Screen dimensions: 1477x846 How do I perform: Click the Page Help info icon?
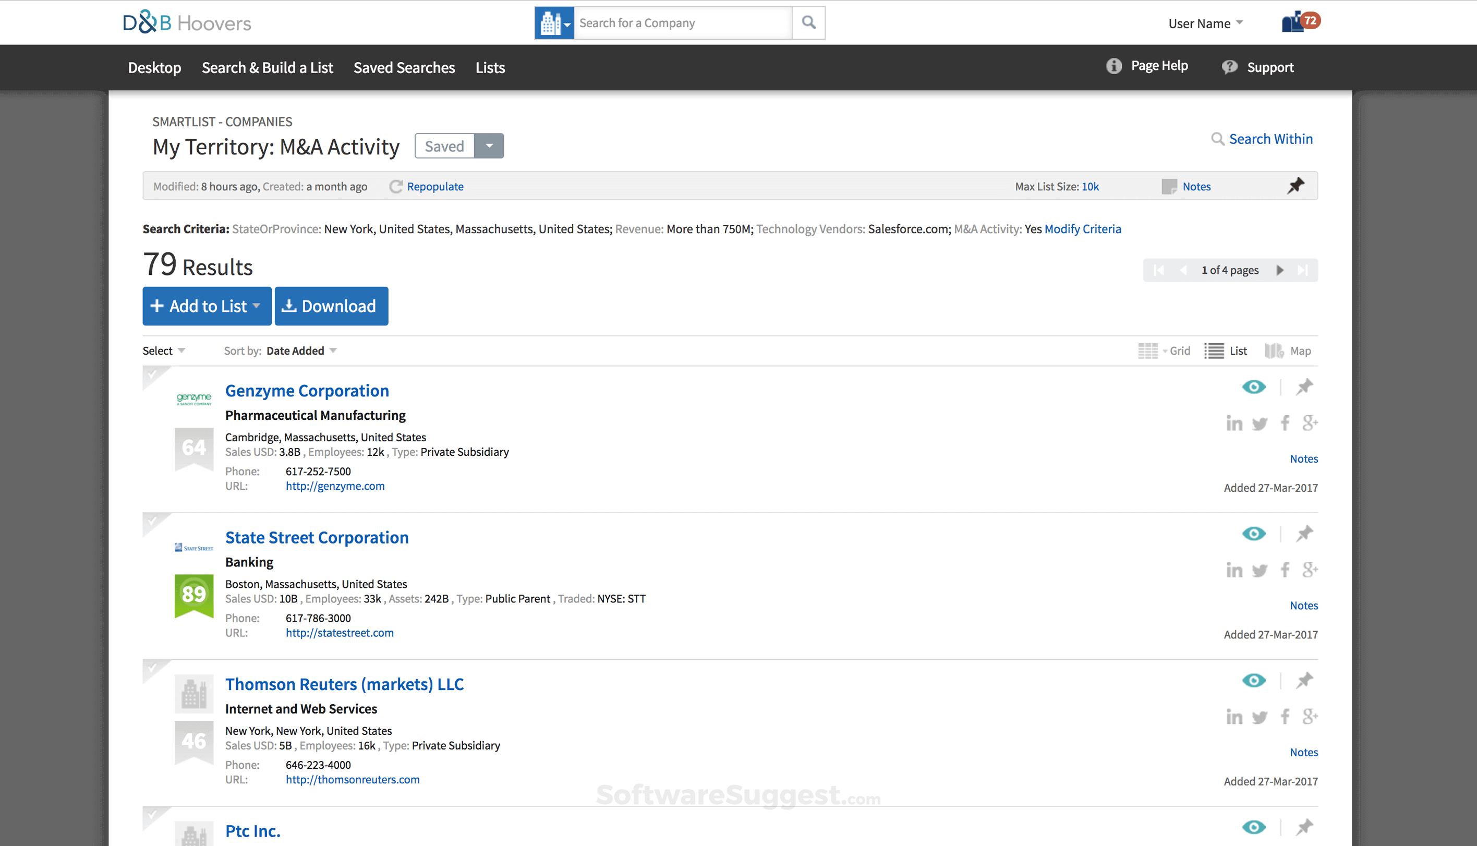coord(1113,66)
